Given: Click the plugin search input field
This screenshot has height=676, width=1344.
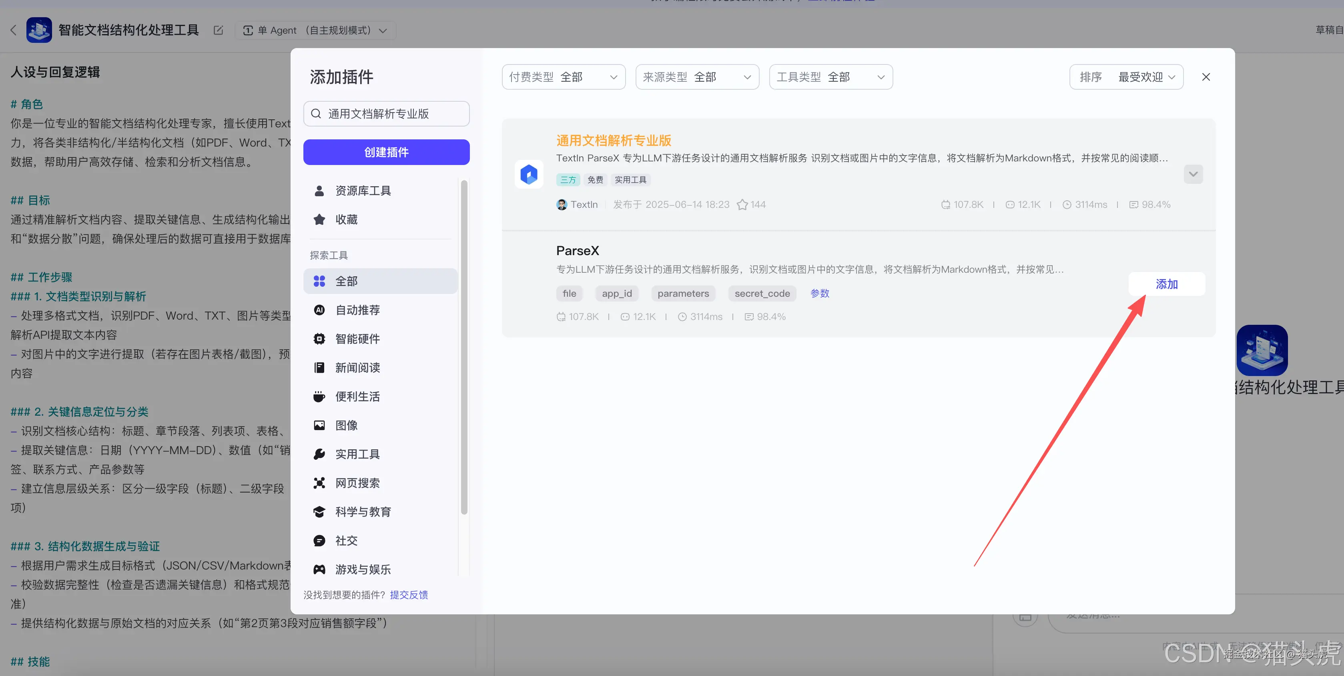Looking at the screenshot, I should 386,113.
